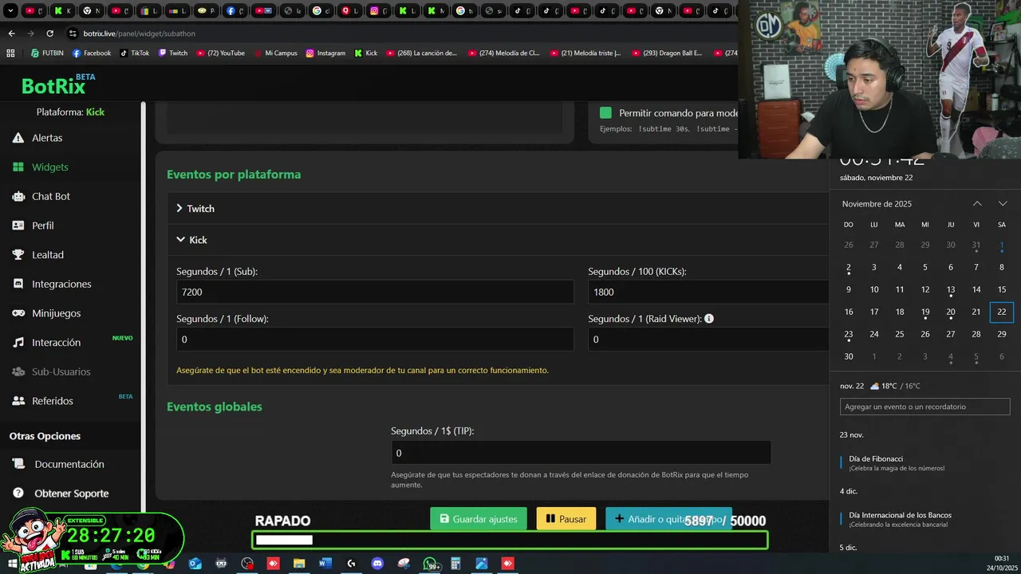
Task: Click the site info icon in address bar
Action: tap(73, 33)
